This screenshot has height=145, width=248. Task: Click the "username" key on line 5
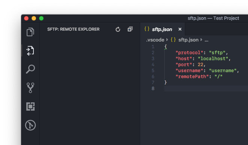pos(189,71)
